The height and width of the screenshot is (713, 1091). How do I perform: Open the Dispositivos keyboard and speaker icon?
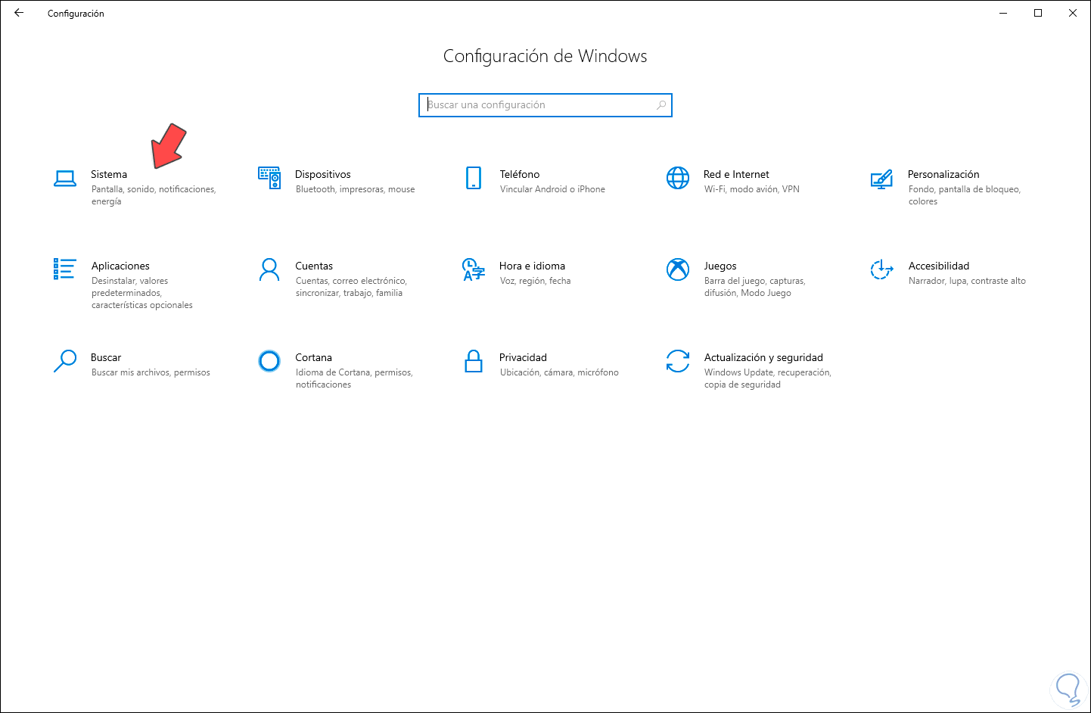pos(269,178)
